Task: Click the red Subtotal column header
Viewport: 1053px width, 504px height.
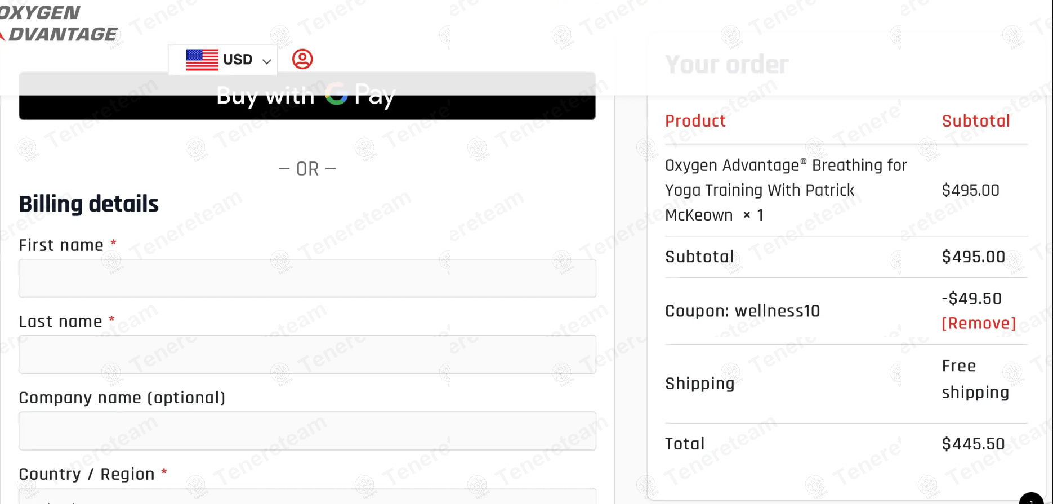Action: click(976, 121)
